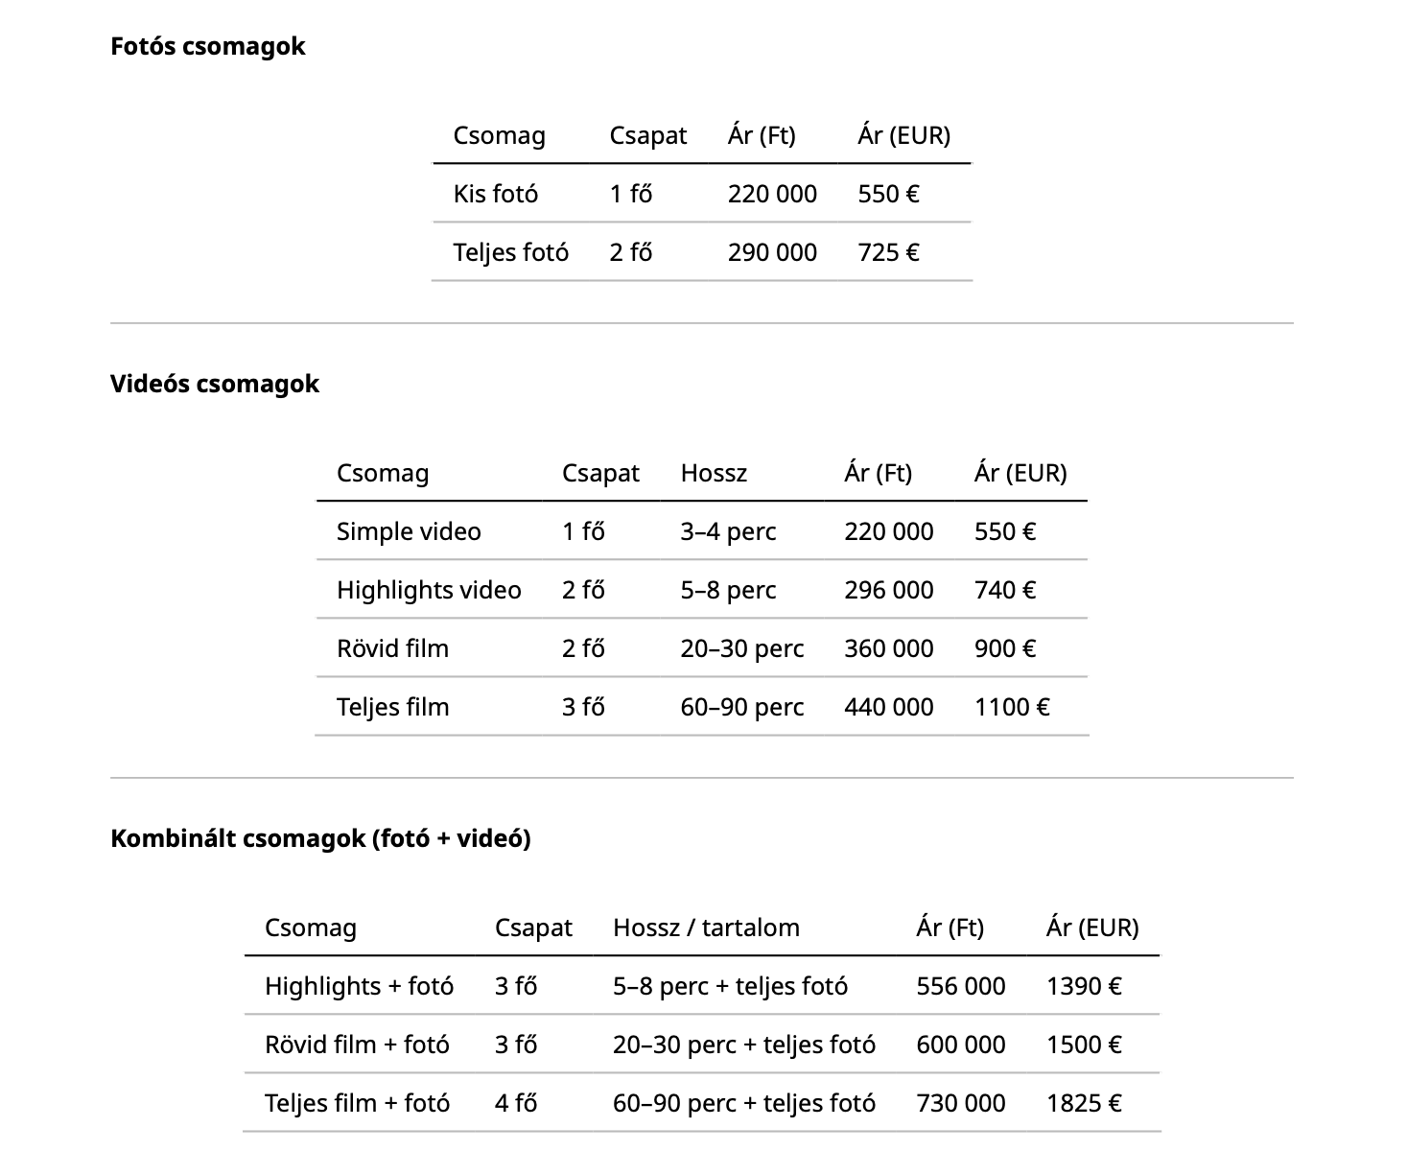The height and width of the screenshot is (1151, 1407).
Task: Click the "Rövid film + fotó" package name
Action: coord(357,1045)
